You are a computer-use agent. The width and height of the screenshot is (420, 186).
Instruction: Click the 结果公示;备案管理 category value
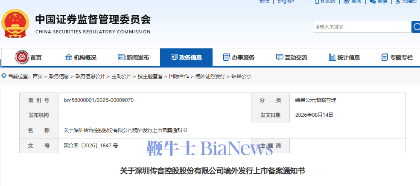tap(315, 100)
